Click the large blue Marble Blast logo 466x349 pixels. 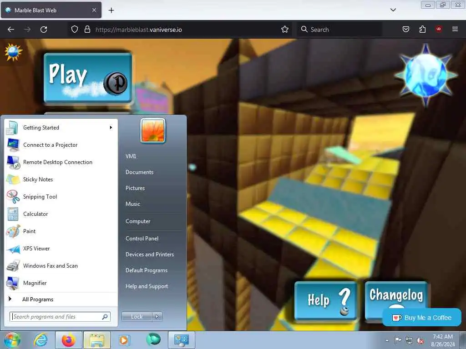click(x=426, y=75)
